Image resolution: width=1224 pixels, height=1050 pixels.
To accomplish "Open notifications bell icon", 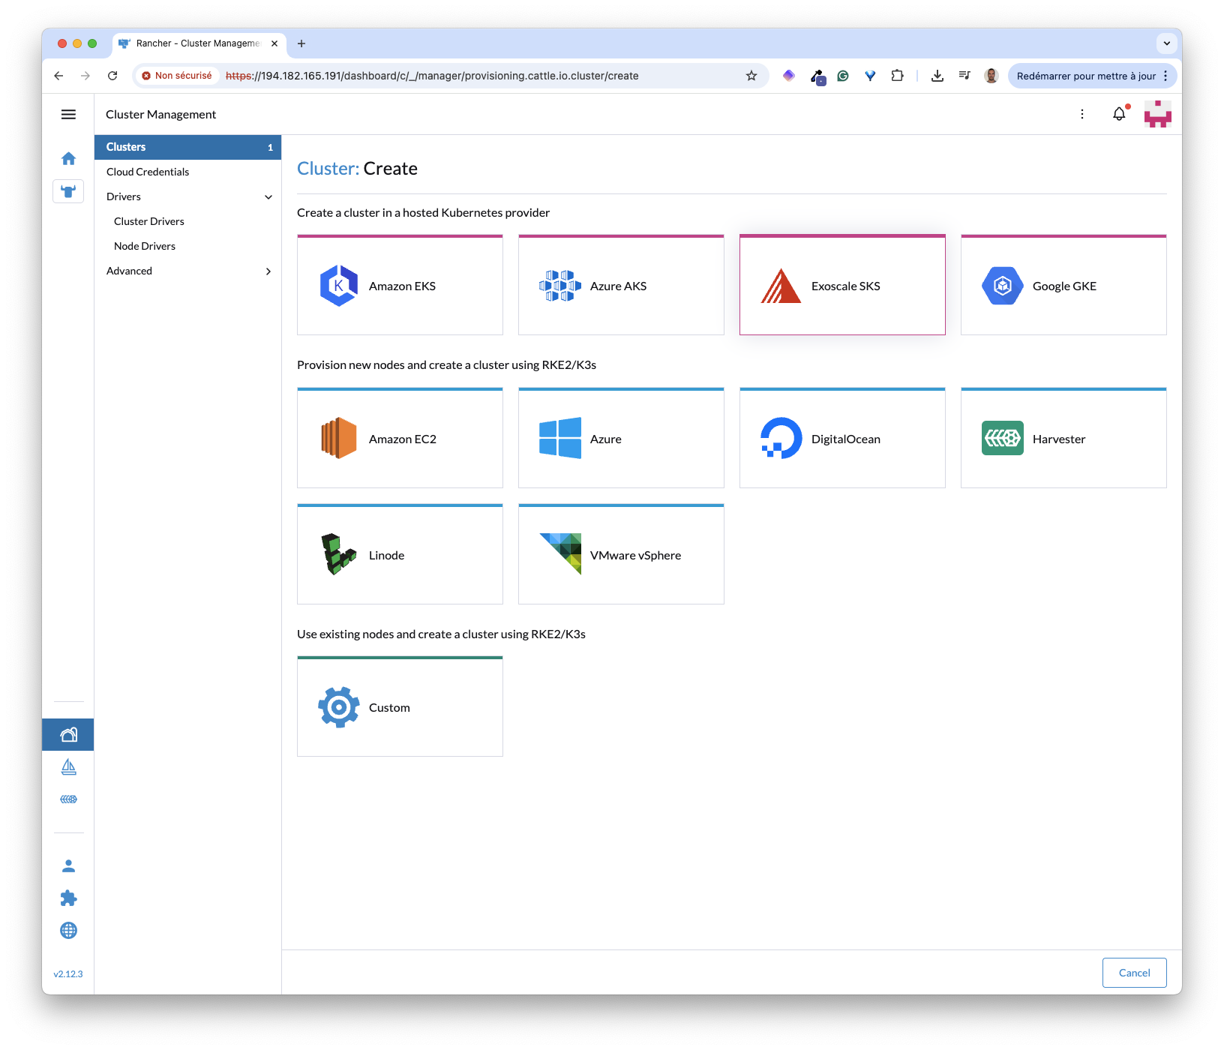I will 1118,114.
